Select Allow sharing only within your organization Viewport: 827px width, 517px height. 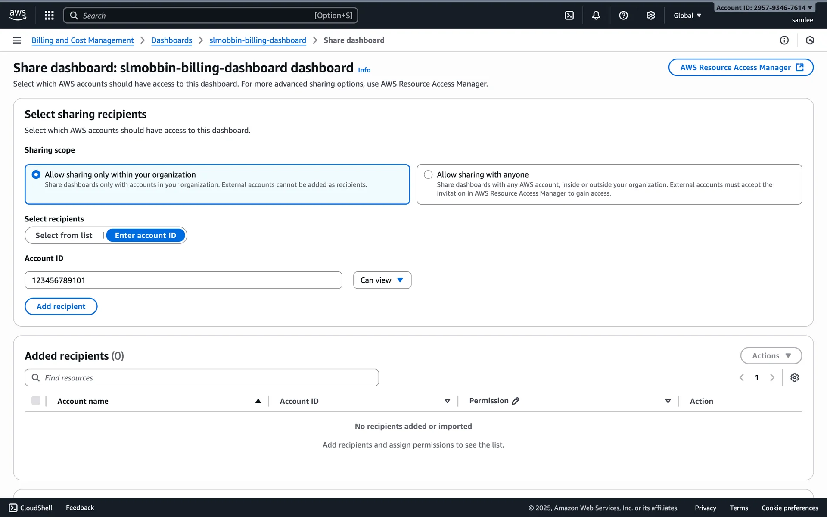[36, 174]
